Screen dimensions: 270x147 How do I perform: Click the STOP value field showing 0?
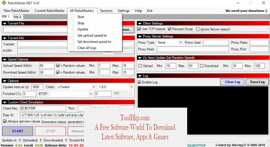[103, 94]
